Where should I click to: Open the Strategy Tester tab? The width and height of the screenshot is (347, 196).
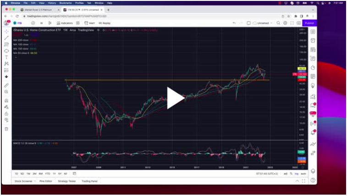(67, 181)
